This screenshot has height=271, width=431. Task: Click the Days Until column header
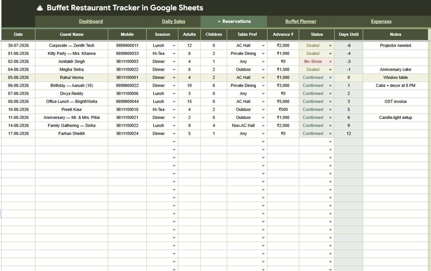[x=349, y=34]
